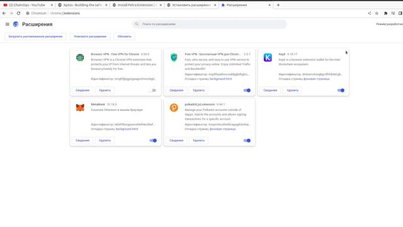
Task: Focus the extensions search field
Action: (210, 24)
